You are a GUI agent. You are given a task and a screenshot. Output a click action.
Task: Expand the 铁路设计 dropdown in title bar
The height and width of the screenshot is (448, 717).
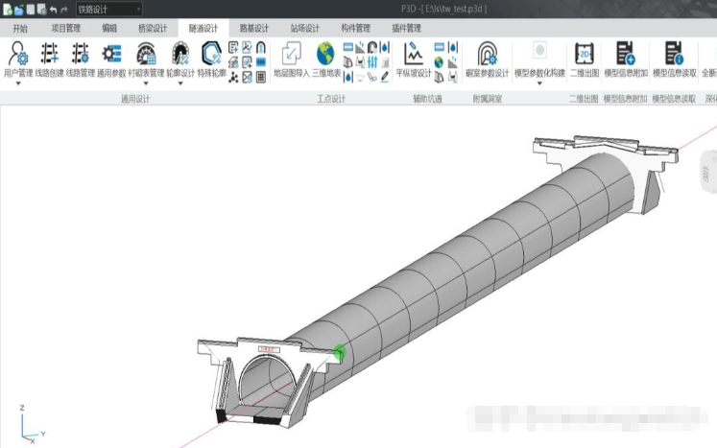pos(137,9)
